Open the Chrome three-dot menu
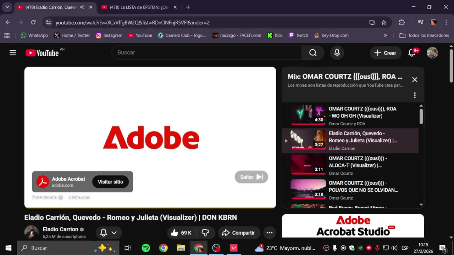This screenshot has height=255, width=454. click(446, 22)
